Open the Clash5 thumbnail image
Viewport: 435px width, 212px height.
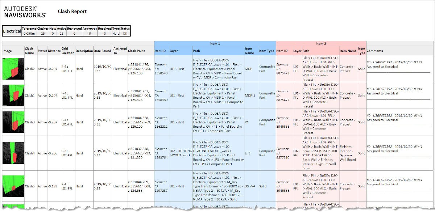13,186
